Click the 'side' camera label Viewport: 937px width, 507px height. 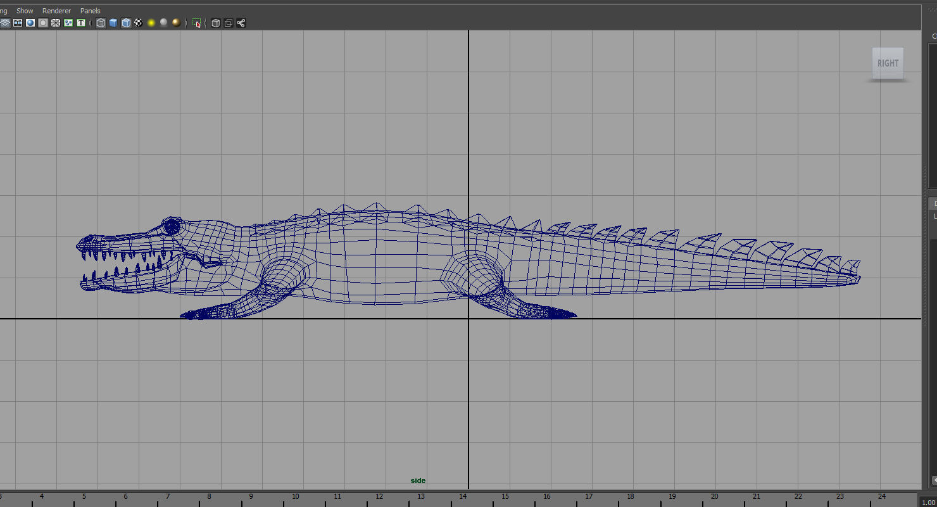(x=418, y=480)
